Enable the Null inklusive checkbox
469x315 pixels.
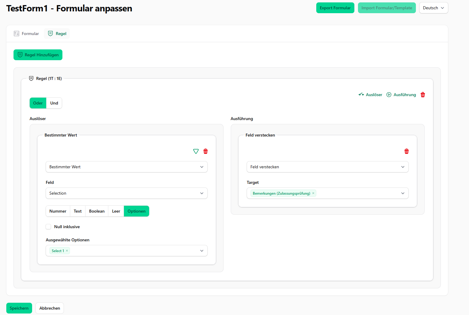click(x=48, y=227)
